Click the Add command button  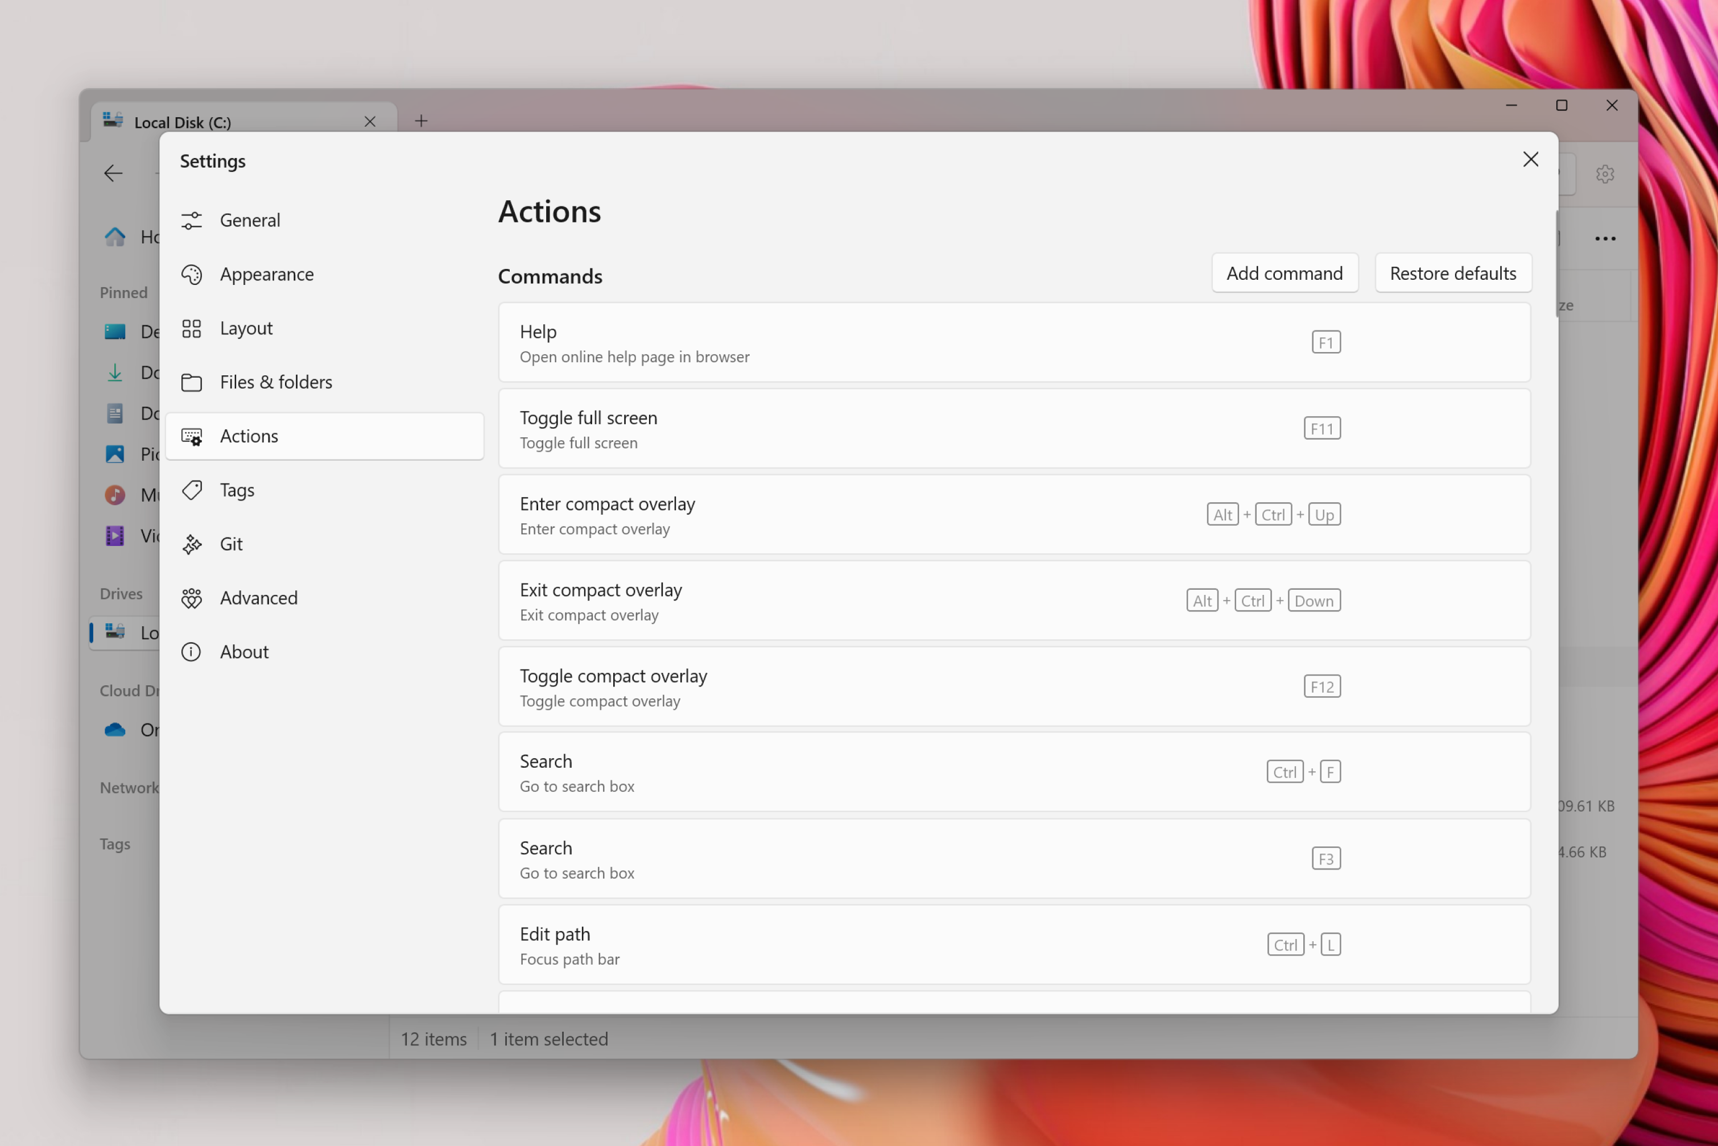tap(1285, 272)
